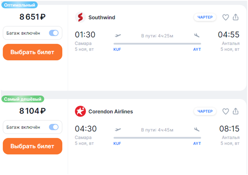
Task: Toggle baggage included for the 8 104₽ ticket
Action: [x=54, y=127]
